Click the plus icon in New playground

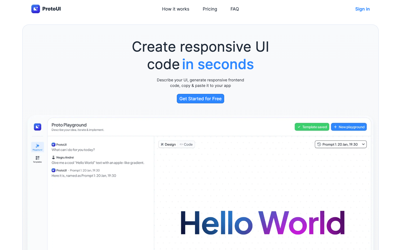tap(336, 127)
